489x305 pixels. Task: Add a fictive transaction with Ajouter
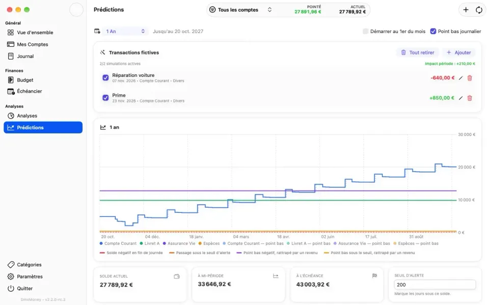(459, 52)
